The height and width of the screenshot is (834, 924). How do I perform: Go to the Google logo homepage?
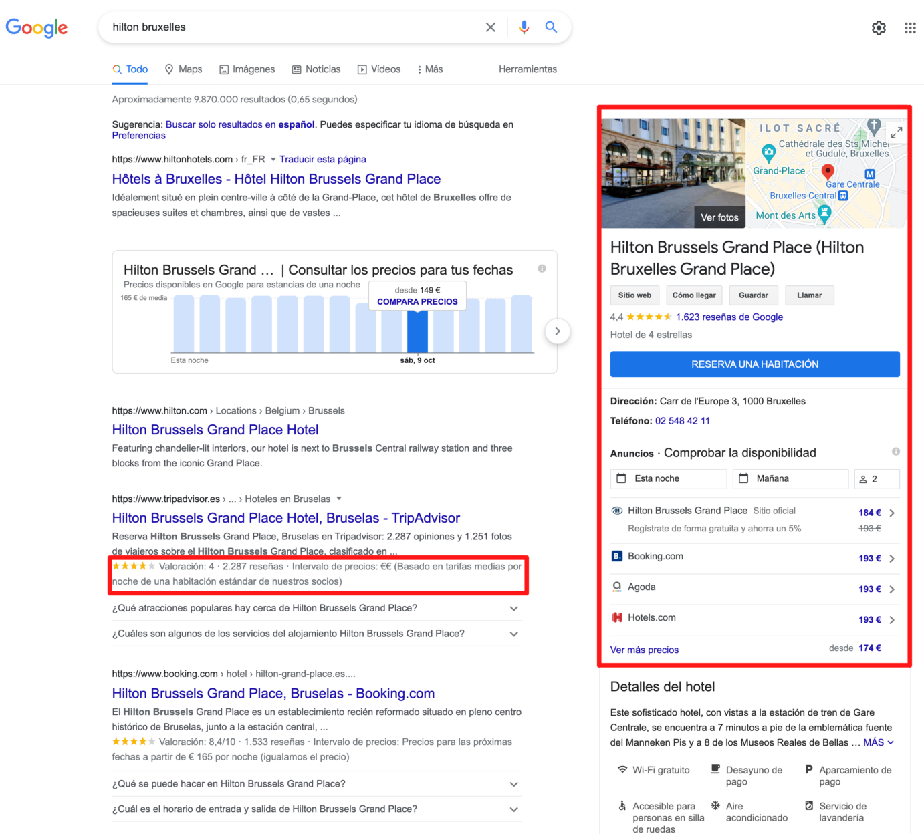pos(37,28)
